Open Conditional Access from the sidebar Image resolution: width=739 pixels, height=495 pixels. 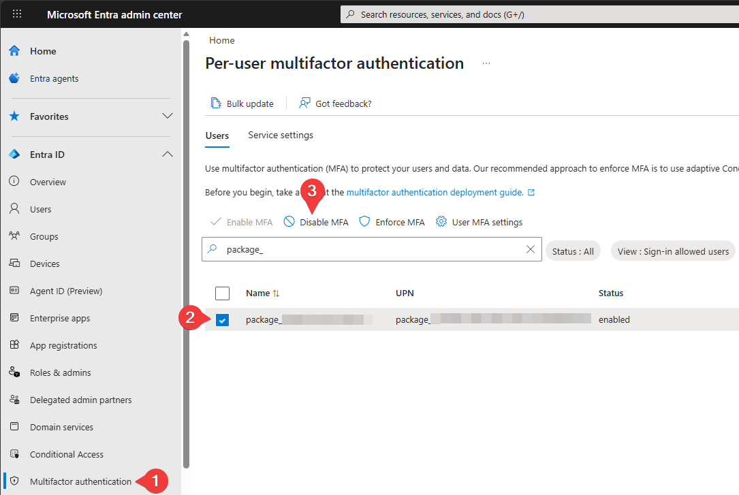(x=66, y=454)
